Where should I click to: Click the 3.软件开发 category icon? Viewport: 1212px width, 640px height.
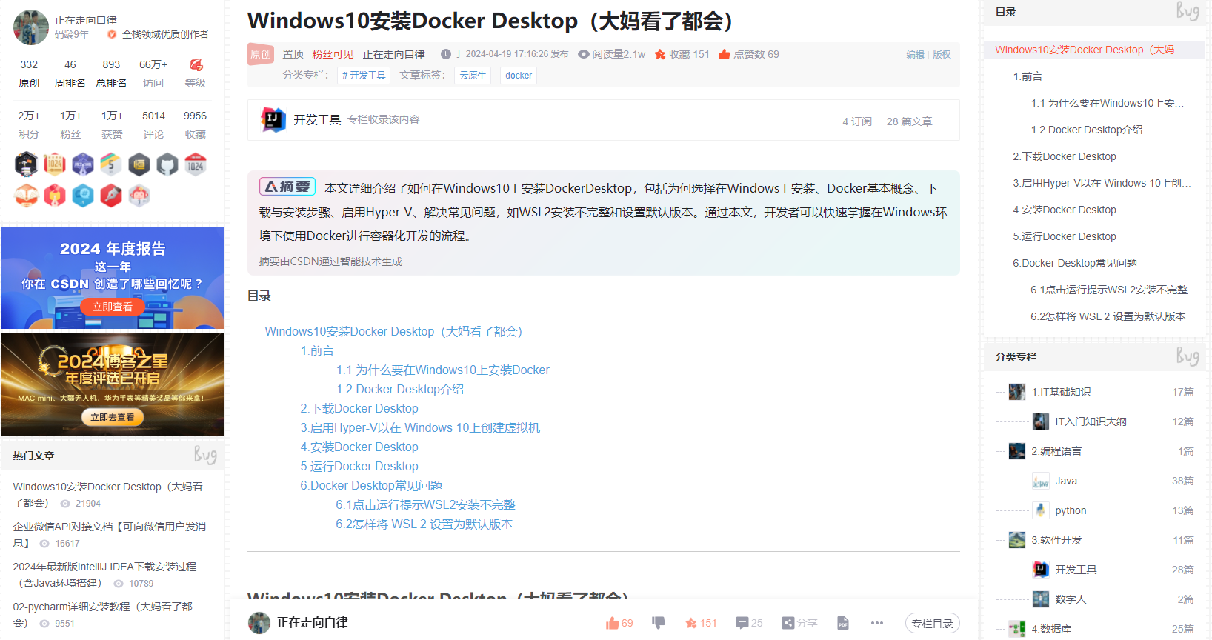(x=1017, y=540)
